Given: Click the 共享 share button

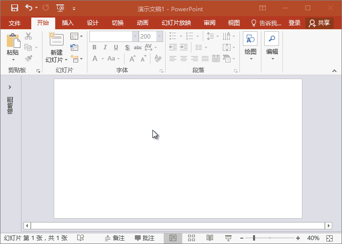Looking at the screenshot, I should pos(320,23).
